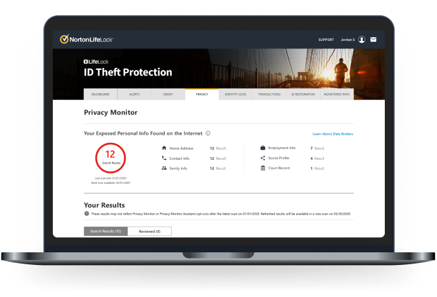Click the Family Info label

[178, 169]
